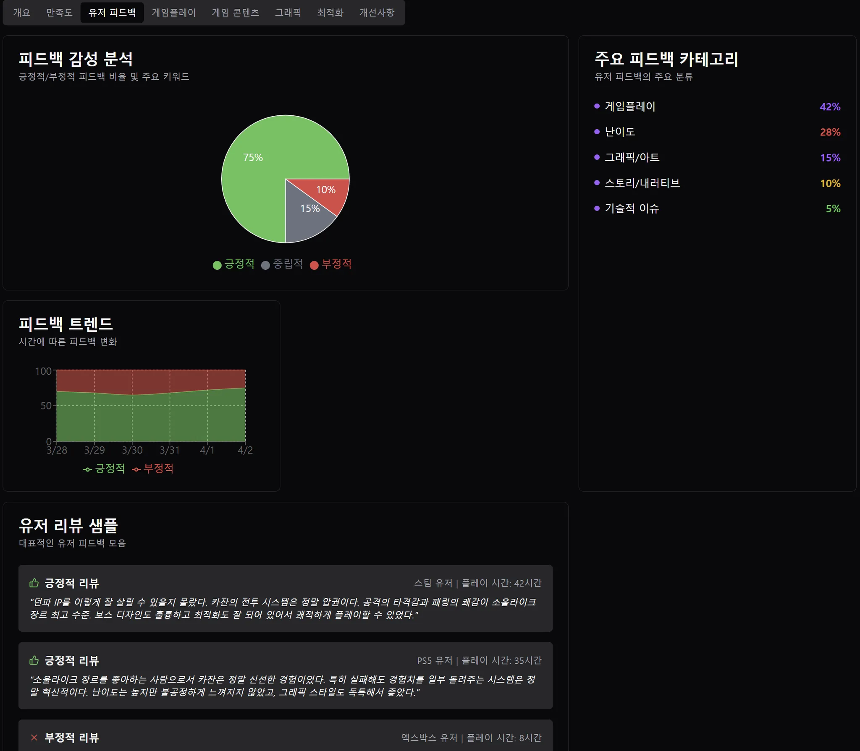Switch to the 개요 tab
Viewport: 860px width, 751px height.
tap(22, 13)
